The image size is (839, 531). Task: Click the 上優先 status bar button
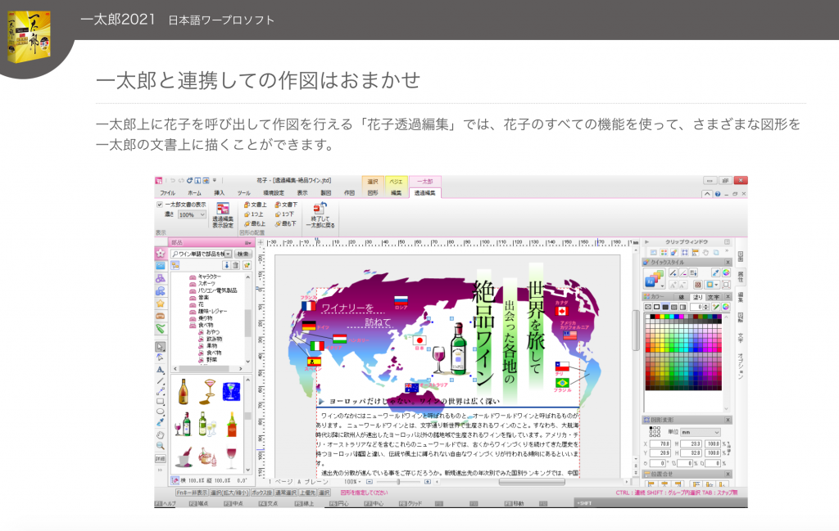coord(307,493)
